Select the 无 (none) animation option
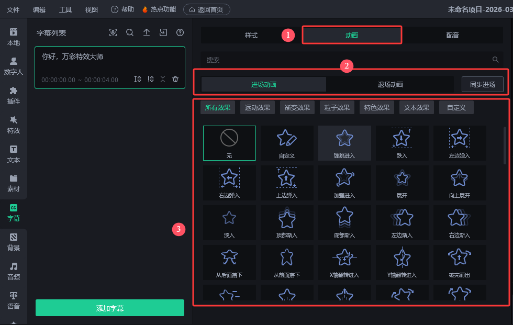This screenshot has height=325, width=513. (229, 143)
